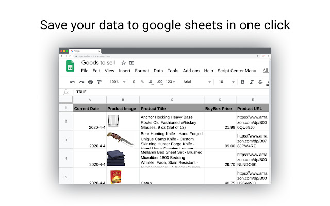Click the redo arrow in toolbar
Viewport: 330px width, 206px height.
tap(81, 82)
